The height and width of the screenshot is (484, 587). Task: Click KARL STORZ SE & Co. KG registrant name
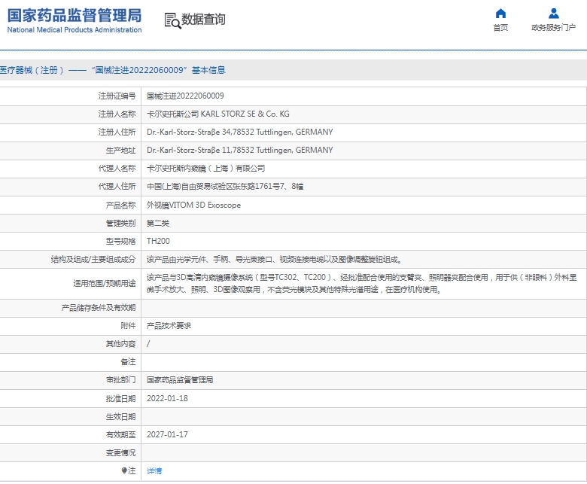(x=245, y=114)
